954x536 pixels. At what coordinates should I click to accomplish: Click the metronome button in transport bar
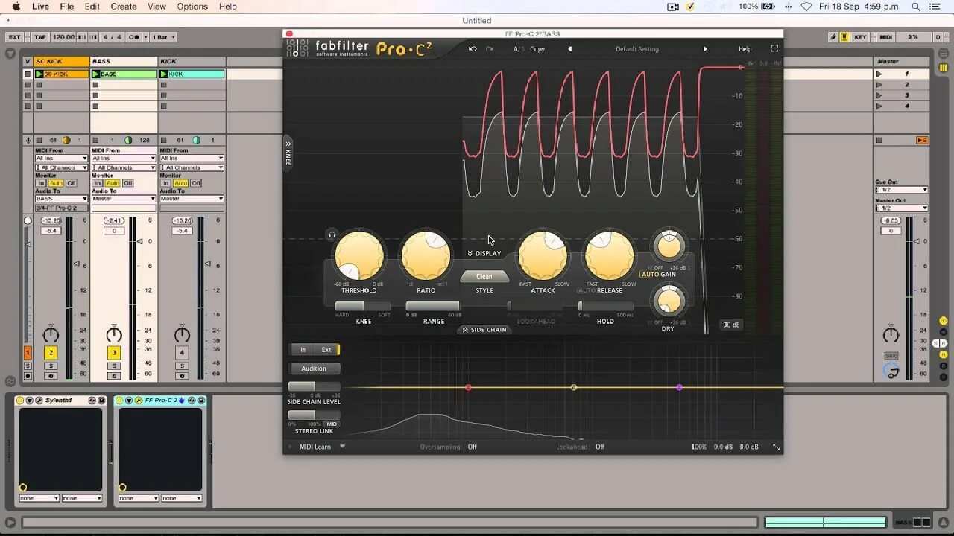click(x=135, y=37)
